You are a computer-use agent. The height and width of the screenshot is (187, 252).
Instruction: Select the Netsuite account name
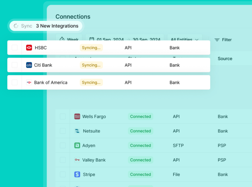click(x=91, y=131)
